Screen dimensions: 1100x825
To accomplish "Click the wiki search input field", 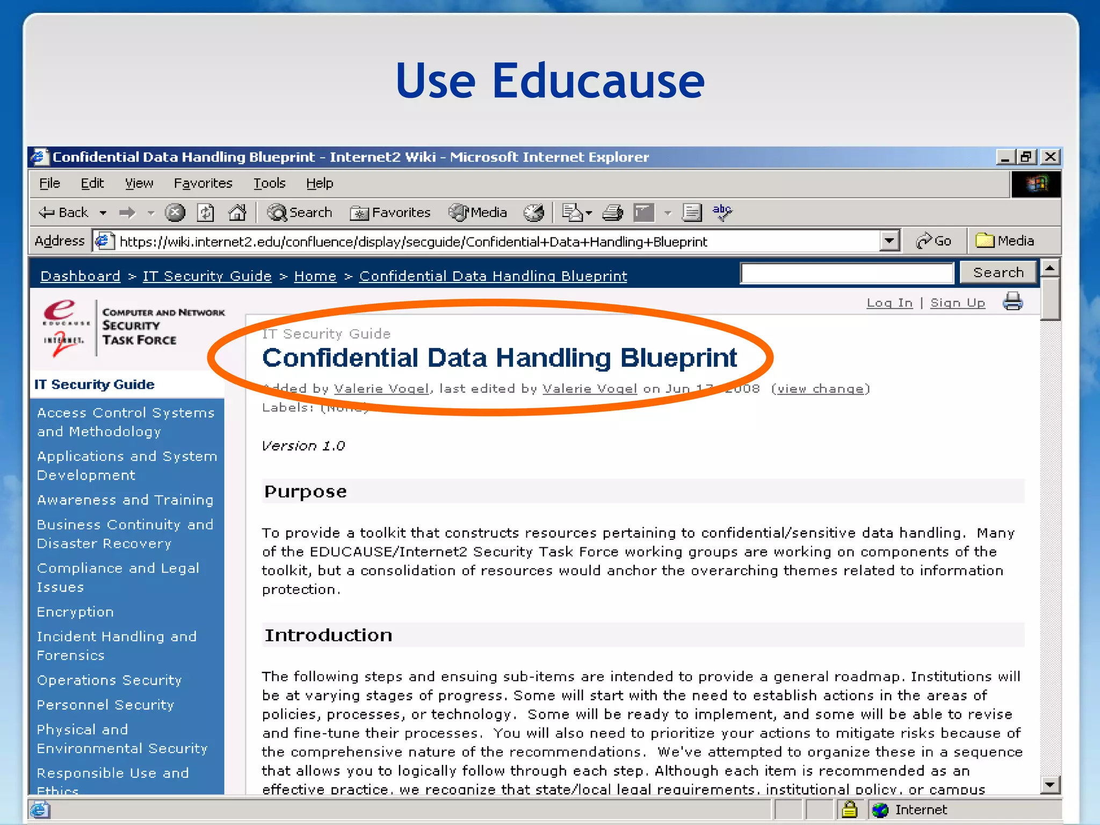I will [x=847, y=273].
